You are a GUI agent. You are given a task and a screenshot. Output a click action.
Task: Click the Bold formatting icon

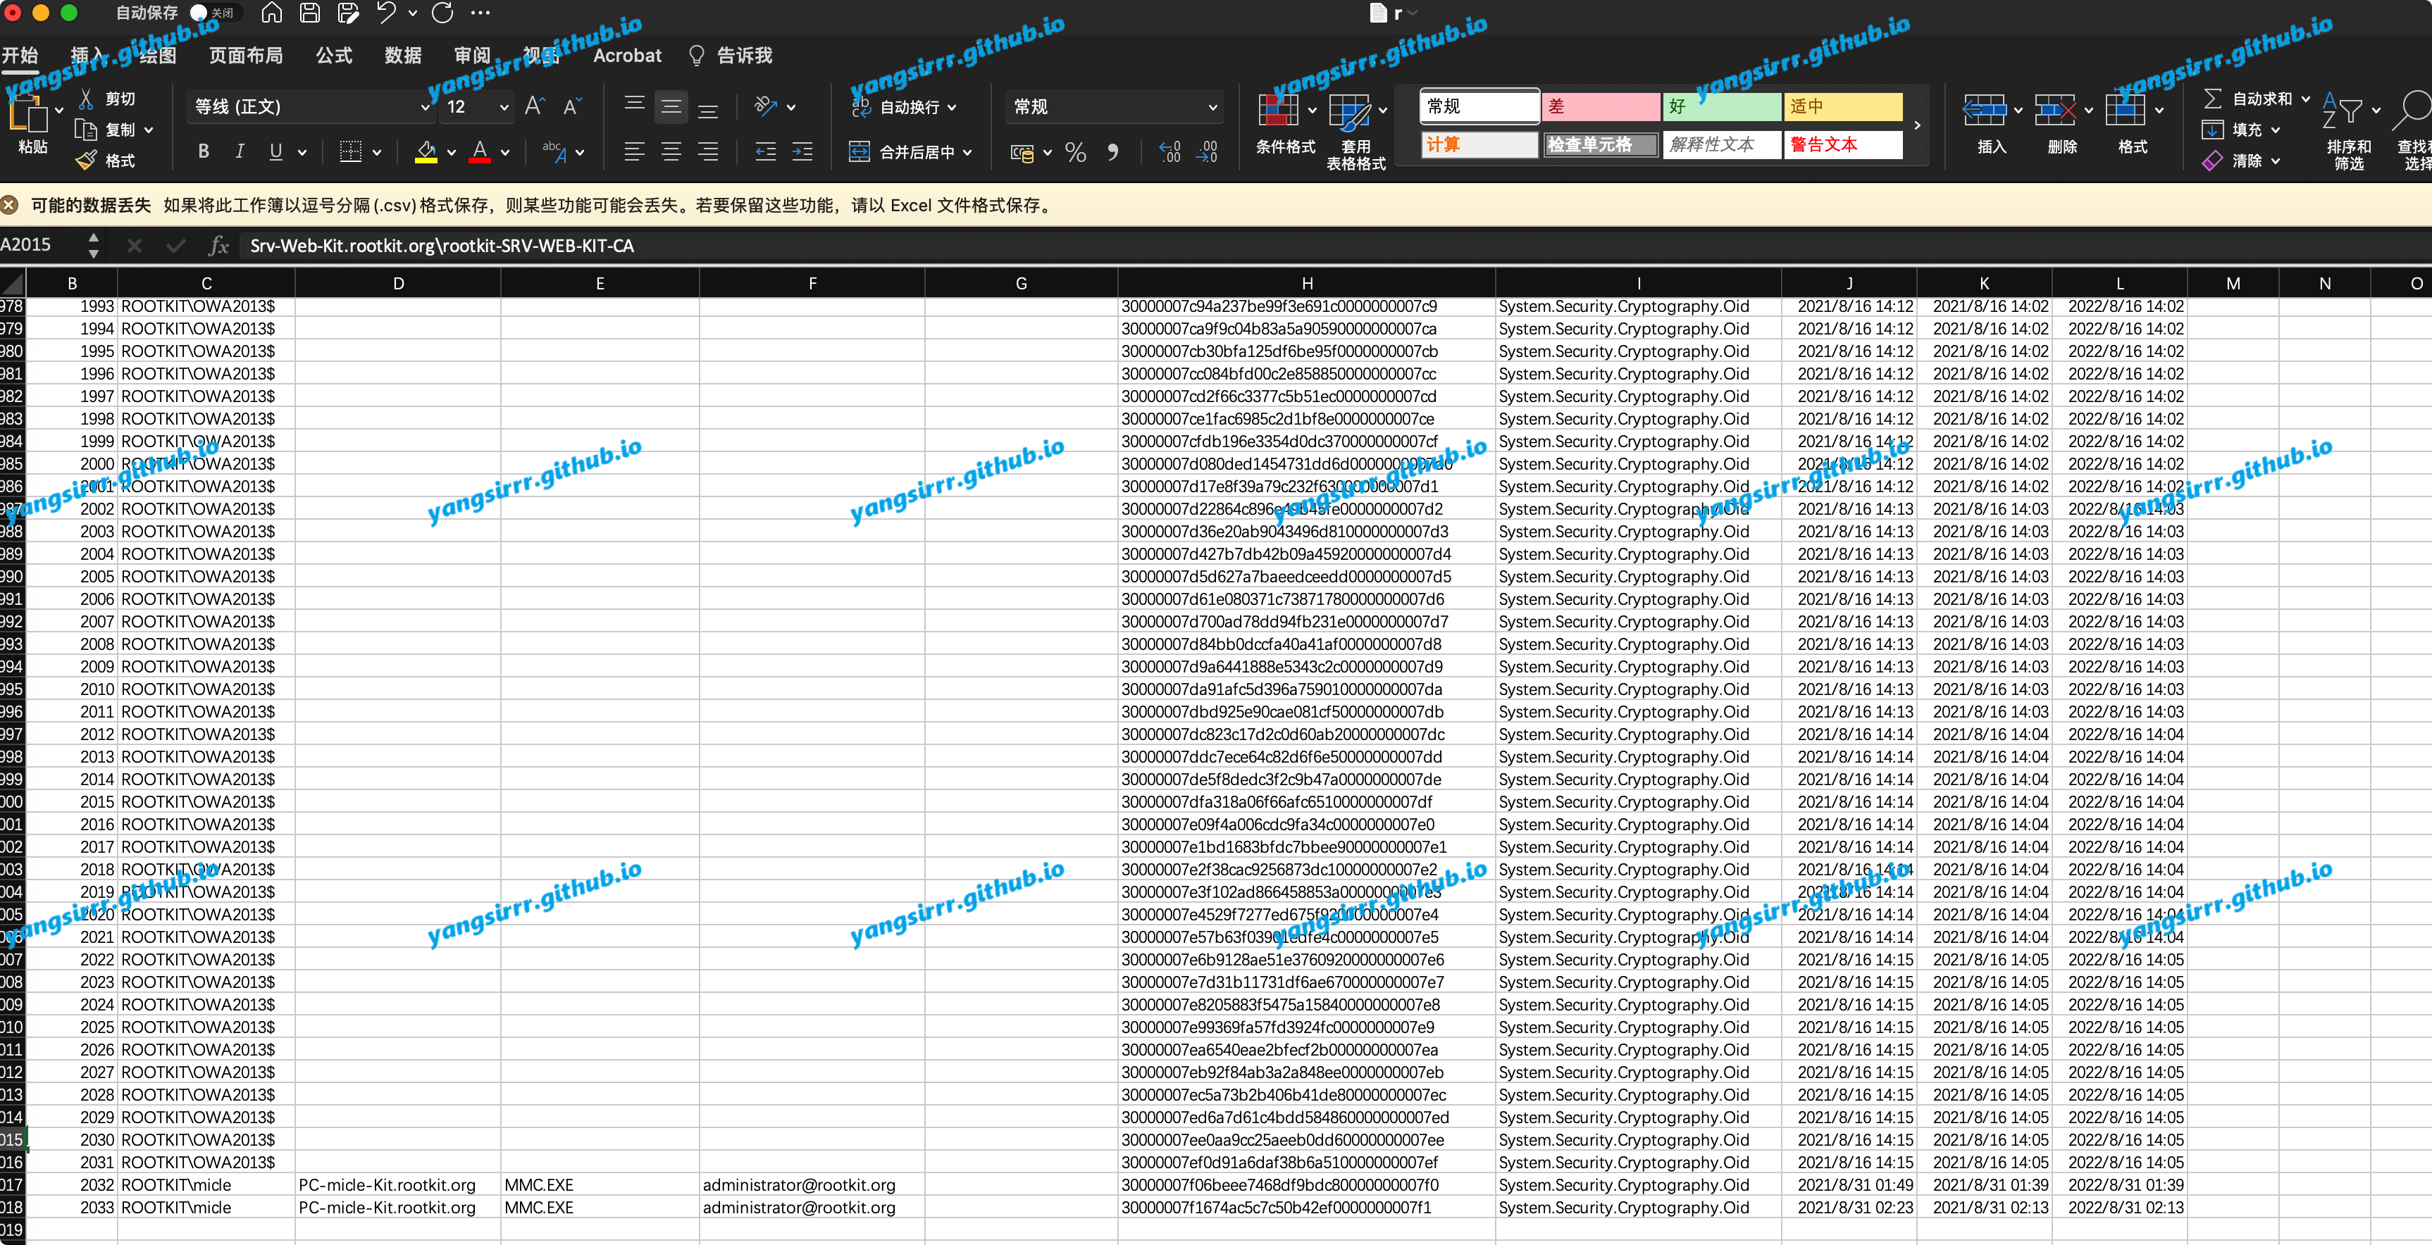[203, 151]
